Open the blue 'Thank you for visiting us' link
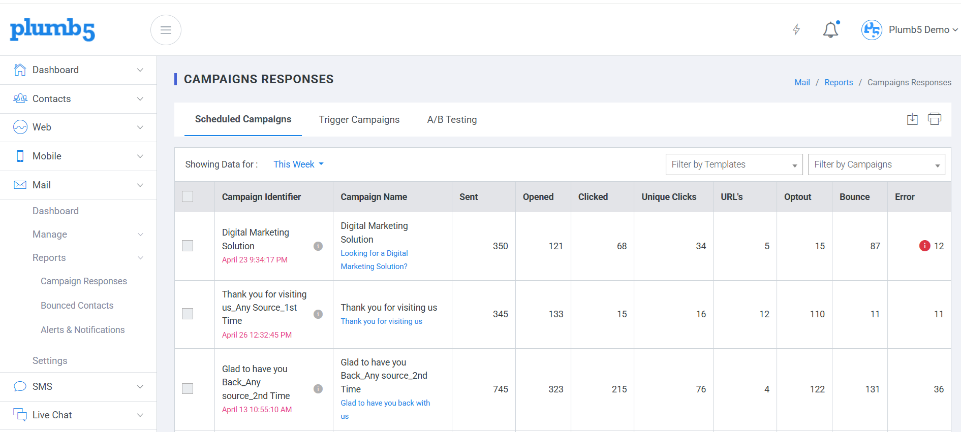Viewport: 961px width, 432px height. coord(381,321)
